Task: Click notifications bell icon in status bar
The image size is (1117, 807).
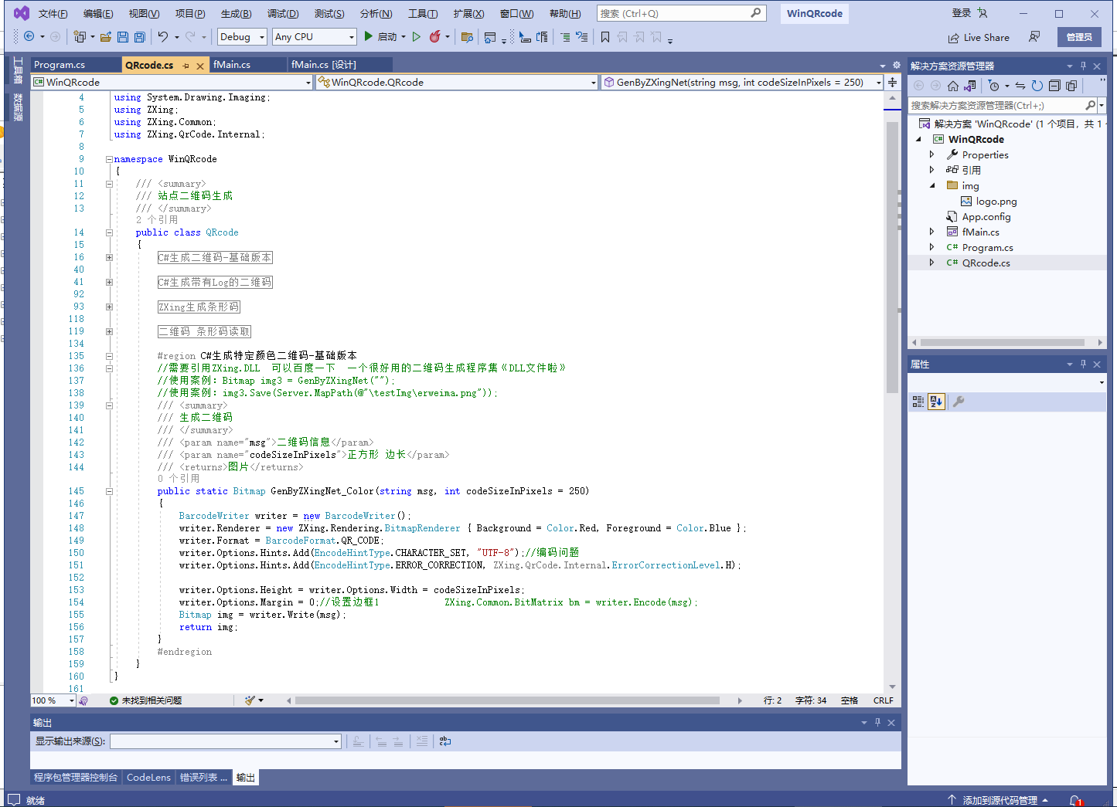Action: pyautogui.click(x=1075, y=800)
